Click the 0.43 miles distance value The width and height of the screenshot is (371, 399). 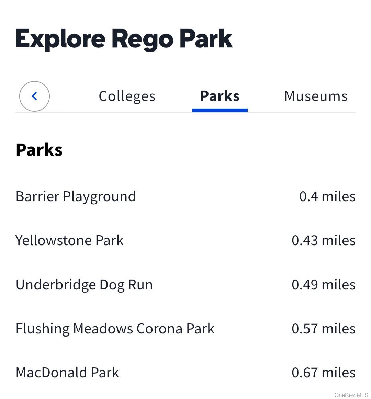click(x=323, y=240)
